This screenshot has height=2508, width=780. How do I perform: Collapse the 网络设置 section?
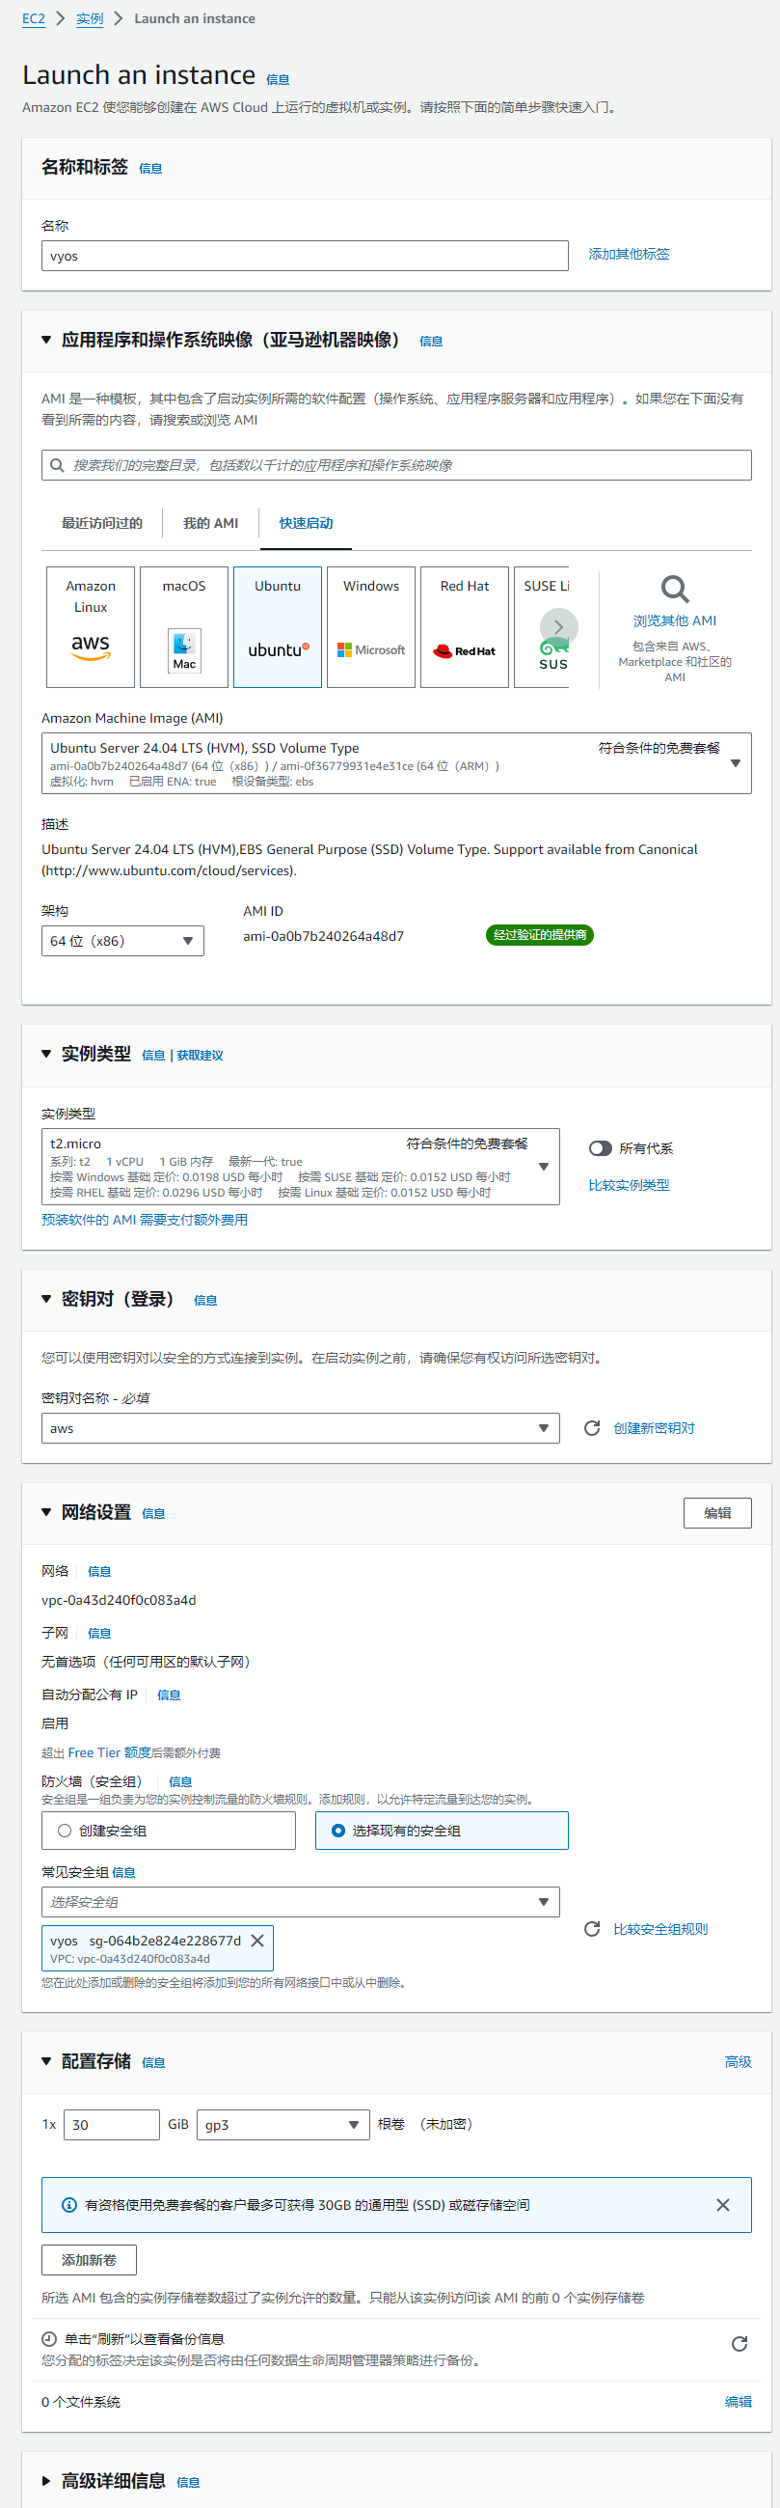pyautogui.click(x=45, y=1512)
